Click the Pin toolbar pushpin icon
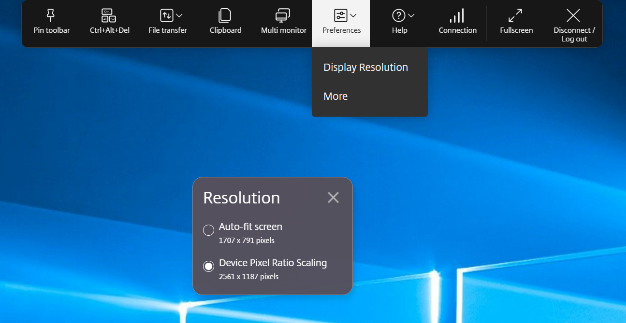 tap(51, 15)
